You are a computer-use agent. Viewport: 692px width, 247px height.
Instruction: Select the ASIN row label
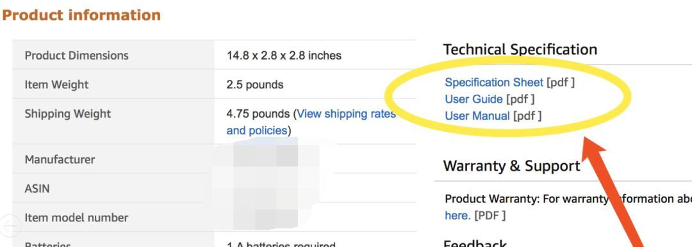pos(37,188)
